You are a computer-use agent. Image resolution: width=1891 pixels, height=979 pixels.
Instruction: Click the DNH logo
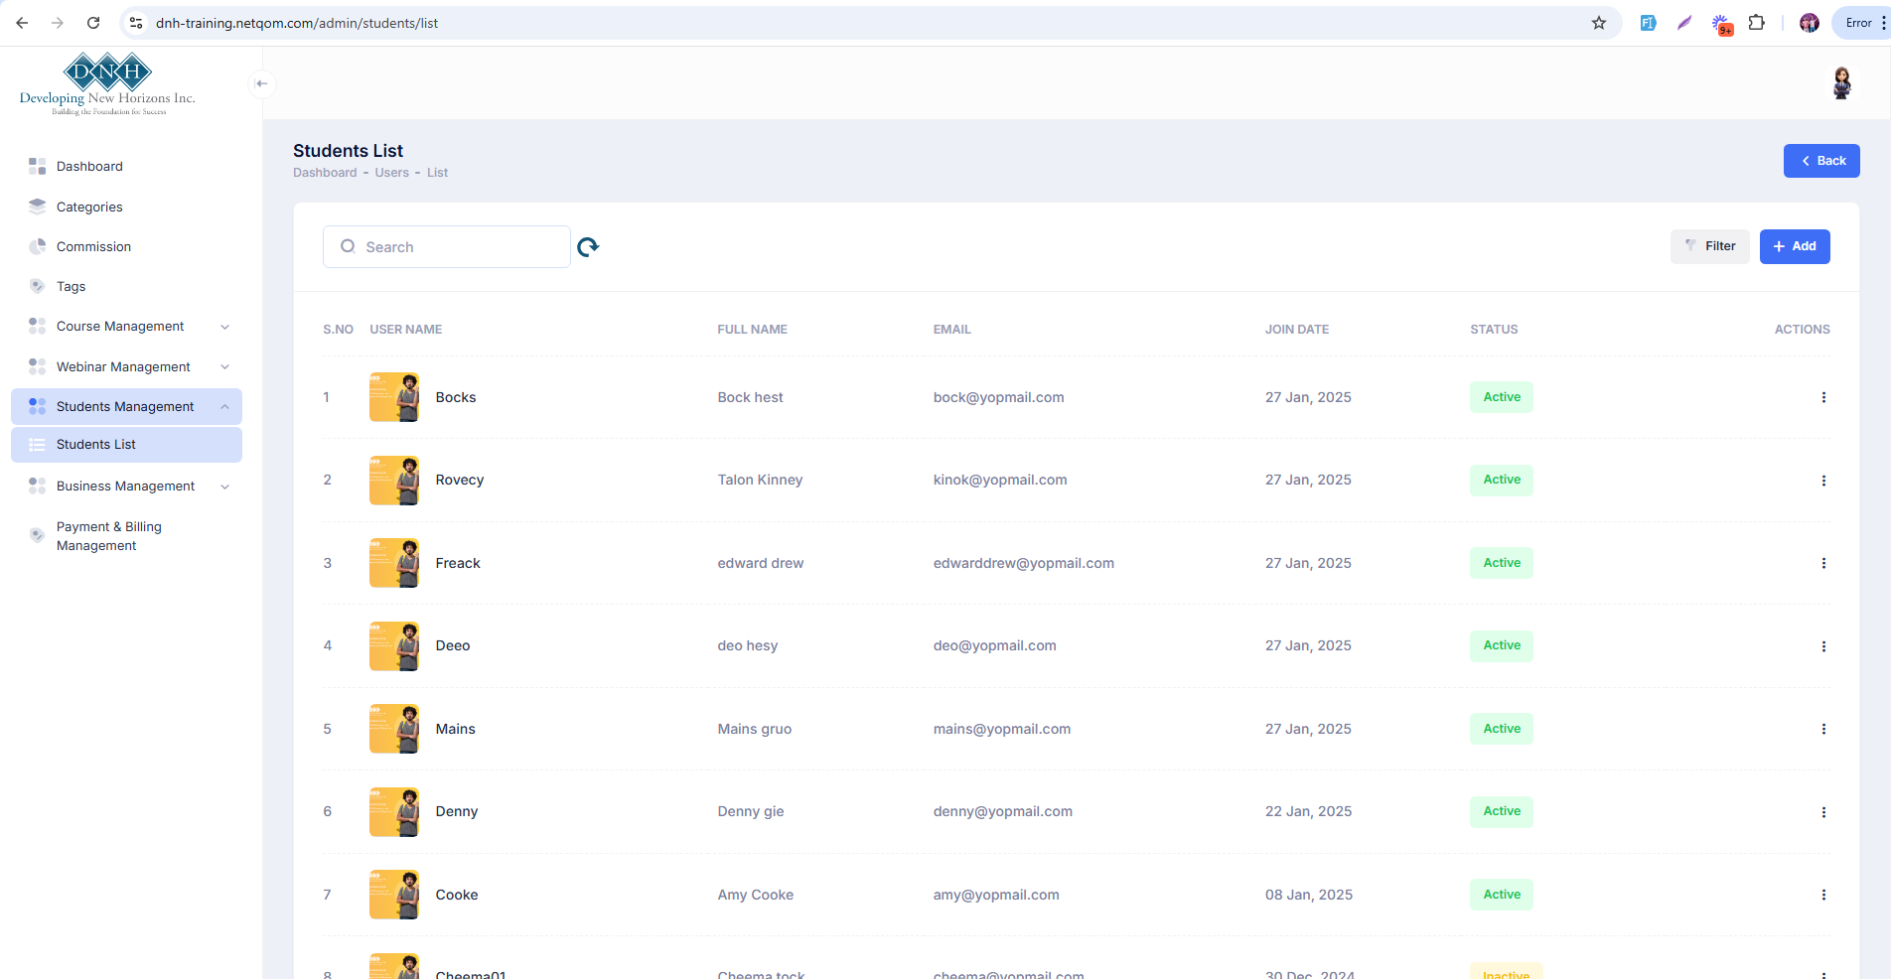(107, 84)
